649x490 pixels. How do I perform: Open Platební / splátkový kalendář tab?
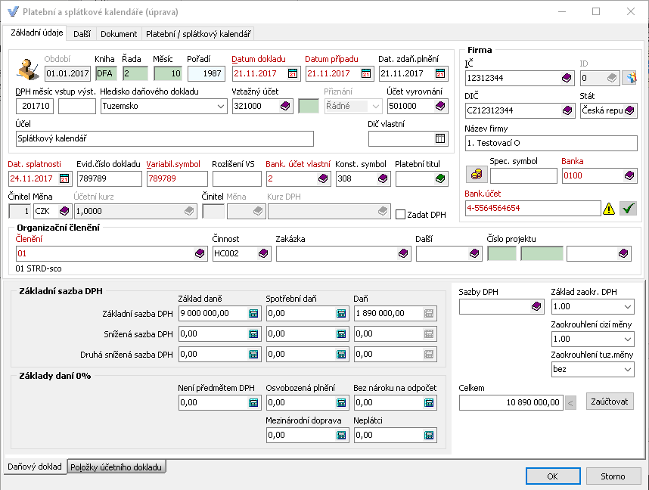(198, 34)
